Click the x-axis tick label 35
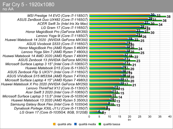173x129 pixels. pos(160,117)
